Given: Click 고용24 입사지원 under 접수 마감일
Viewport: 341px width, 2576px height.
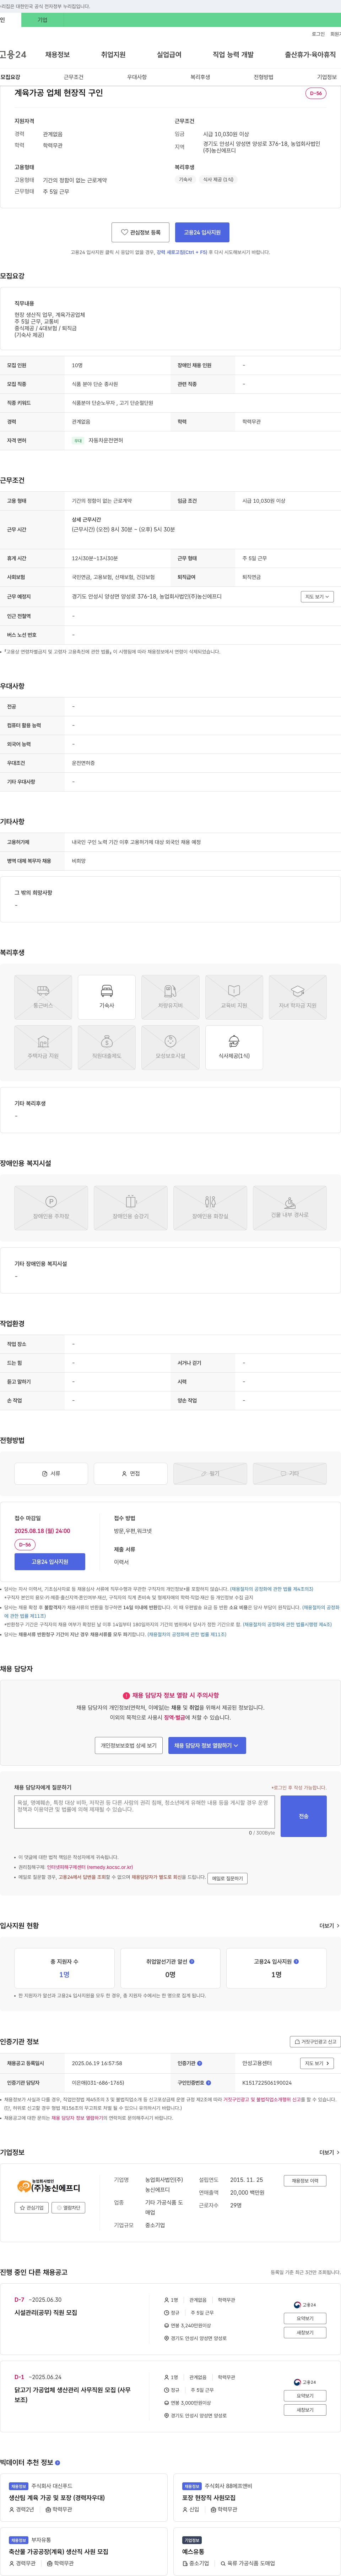Looking at the screenshot, I should point(50,1562).
